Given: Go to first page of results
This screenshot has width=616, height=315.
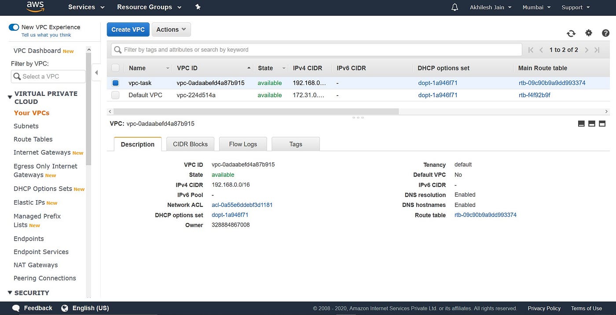Looking at the screenshot, I should 531,50.
